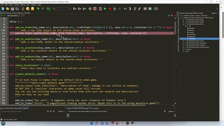Undo with the green arrow icon
This screenshot has width=224, height=126.
coord(38,9)
